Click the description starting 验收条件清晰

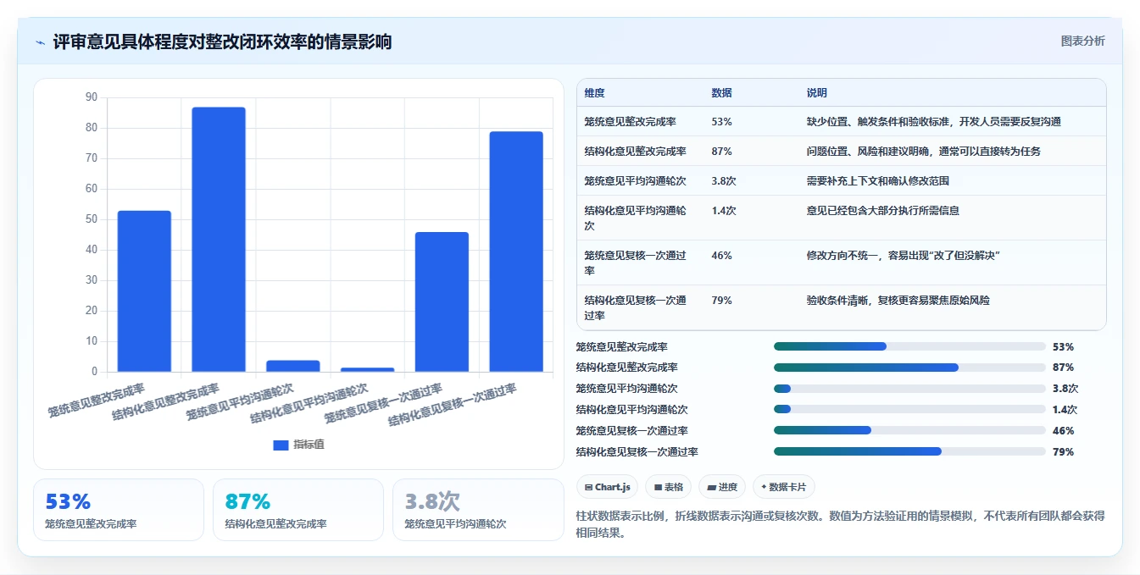[898, 300]
